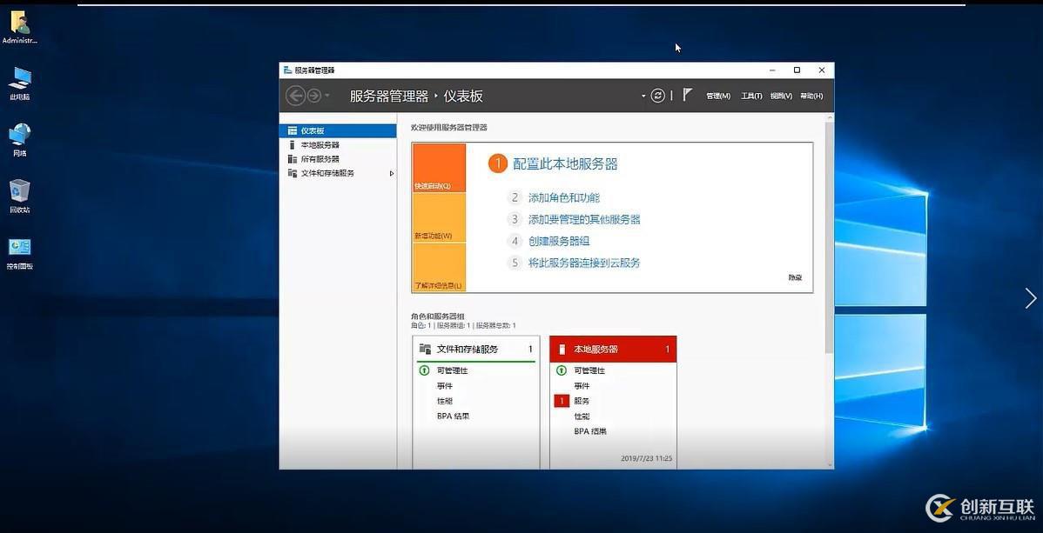1043x533 pixels.
Task: Click the scrollbar down arrow in Server Manager
Action: [x=829, y=464]
